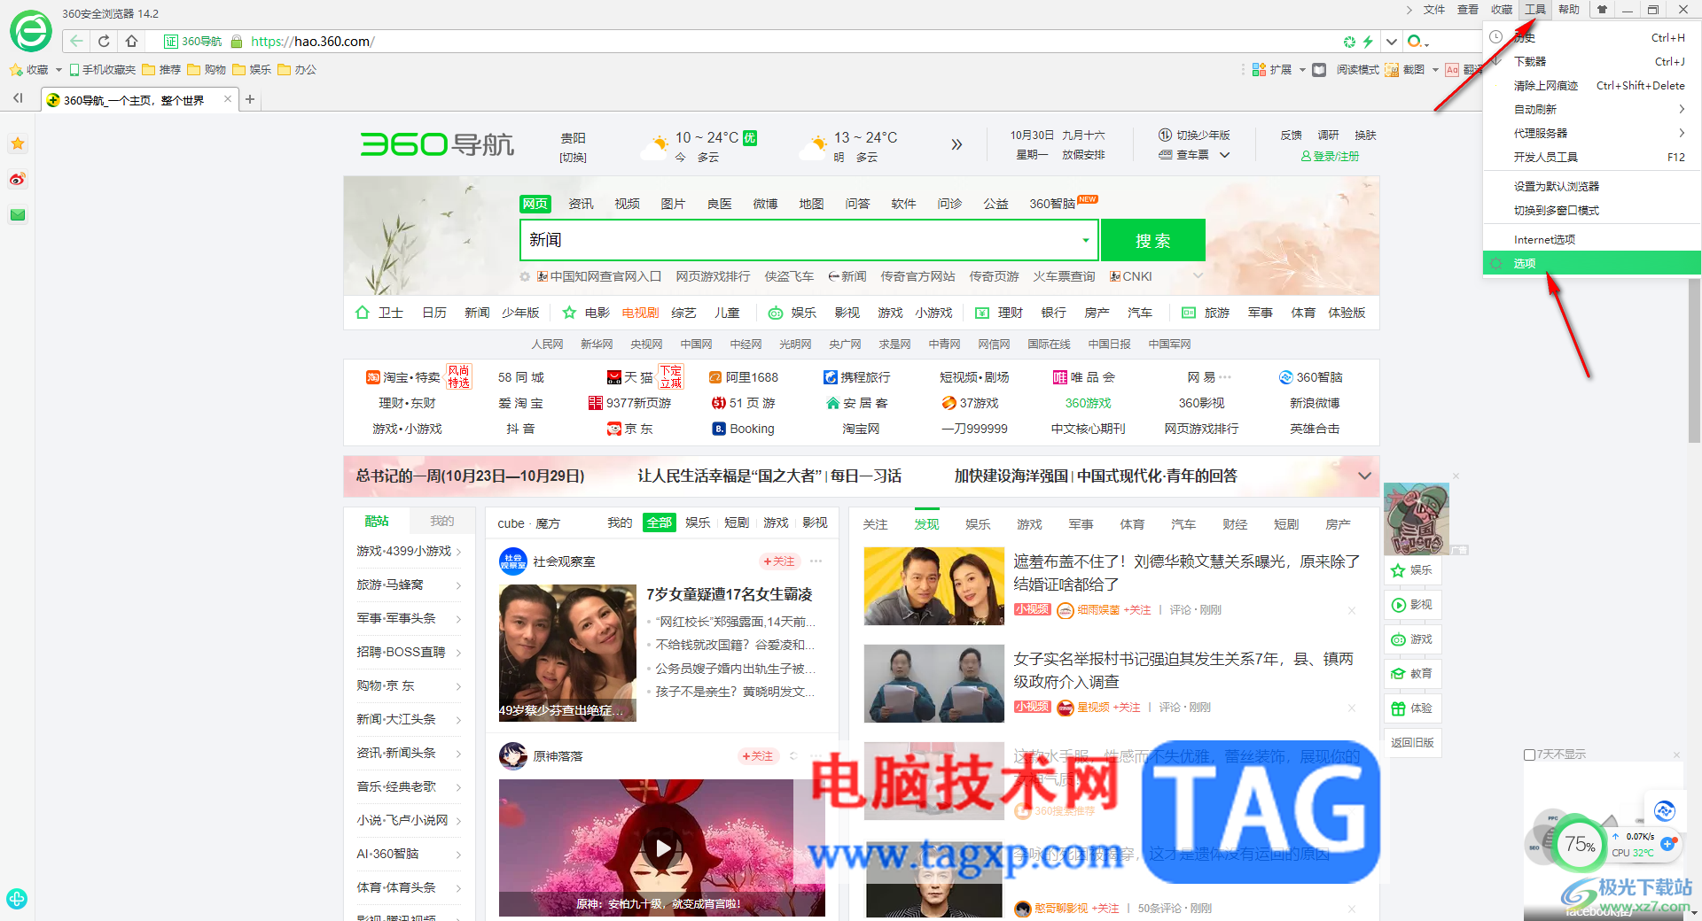Open Internet选项 from the Tools menu
Screen dimensions: 1702x921
click(x=1591, y=239)
